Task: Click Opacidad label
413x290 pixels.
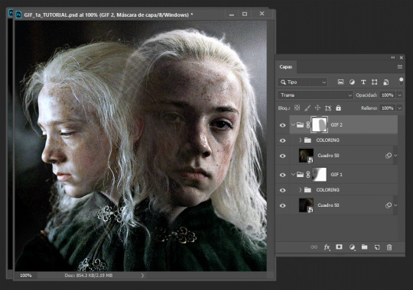Action: click(x=366, y=95)
